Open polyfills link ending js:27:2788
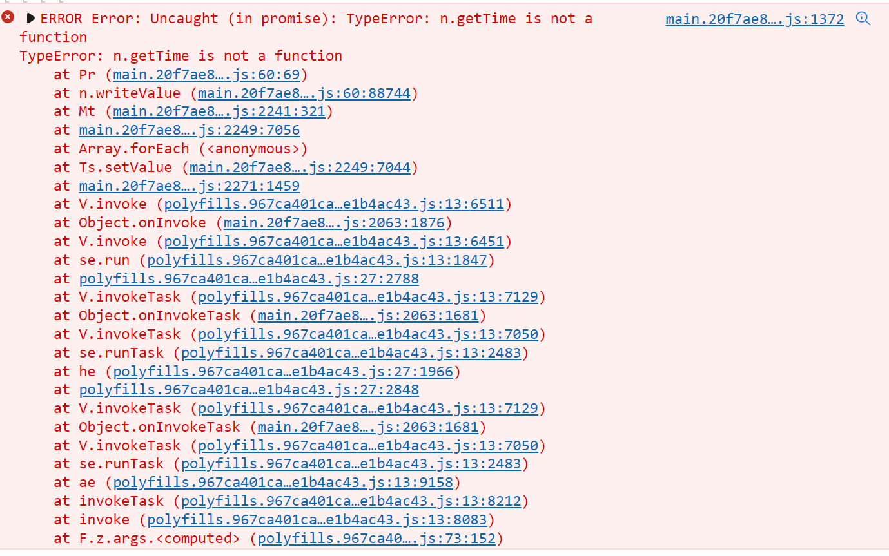This screenshot has height=556, width=889. (249, 280)
